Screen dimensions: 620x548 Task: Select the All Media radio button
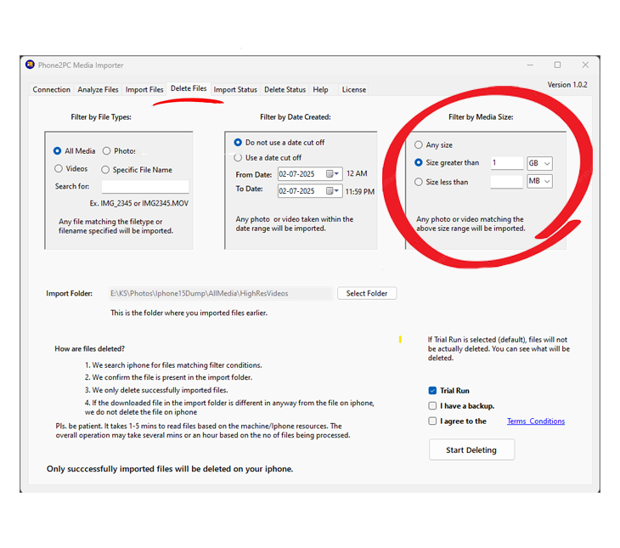click(x=58, y=151)
